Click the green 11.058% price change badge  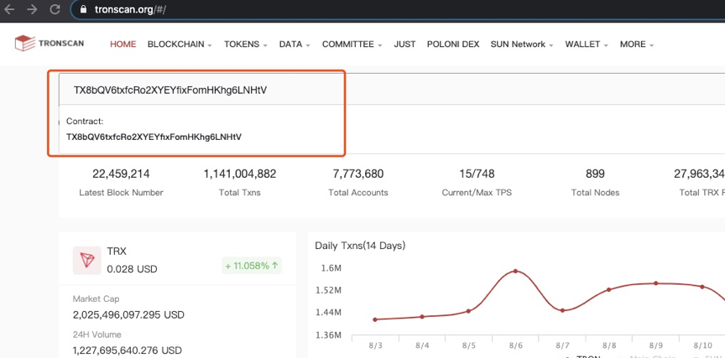[x=252, y=266]
